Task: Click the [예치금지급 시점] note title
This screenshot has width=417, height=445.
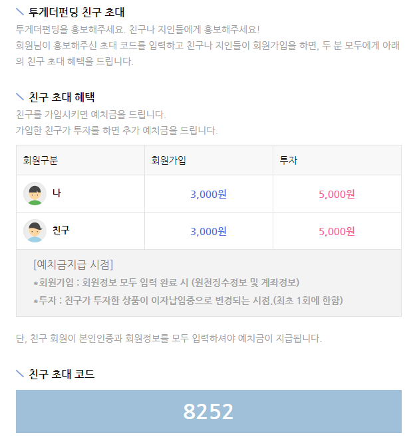Action: point(73,264)
